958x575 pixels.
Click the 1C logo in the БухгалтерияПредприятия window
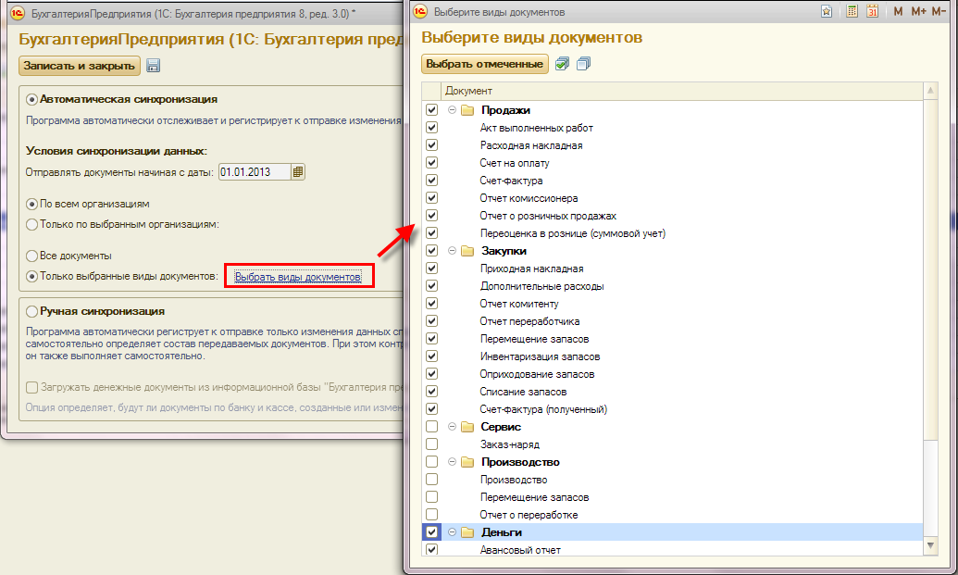click(x=17, y=13)
